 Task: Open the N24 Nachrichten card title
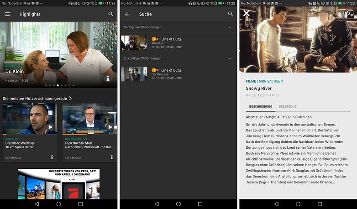pos(79,143)
